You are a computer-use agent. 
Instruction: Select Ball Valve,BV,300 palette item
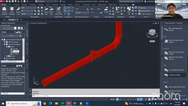point(175,87)
